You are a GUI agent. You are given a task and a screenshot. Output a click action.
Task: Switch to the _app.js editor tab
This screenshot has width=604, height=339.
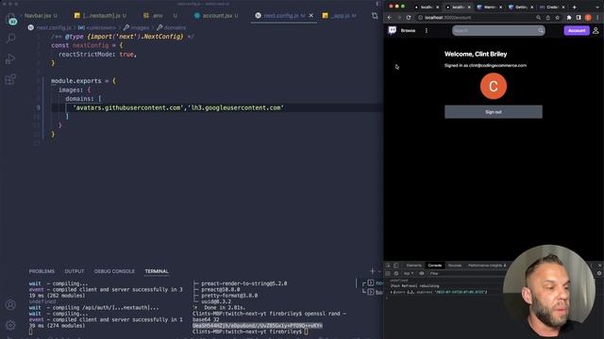coord(340,16)
